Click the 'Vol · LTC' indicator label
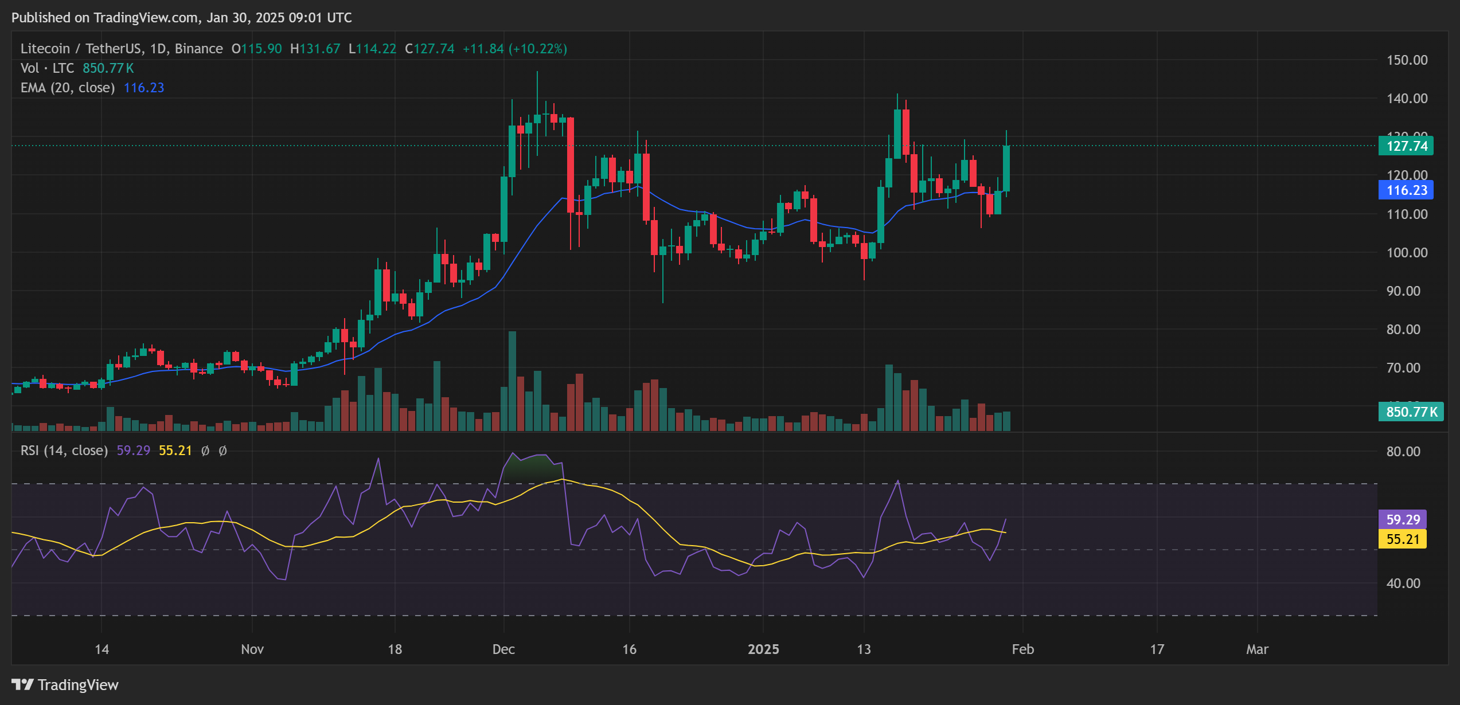The height and width of the screenshot is (705, 1460). [x=48, y=68]
